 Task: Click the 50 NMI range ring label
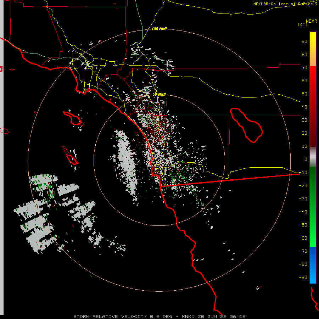159,94
